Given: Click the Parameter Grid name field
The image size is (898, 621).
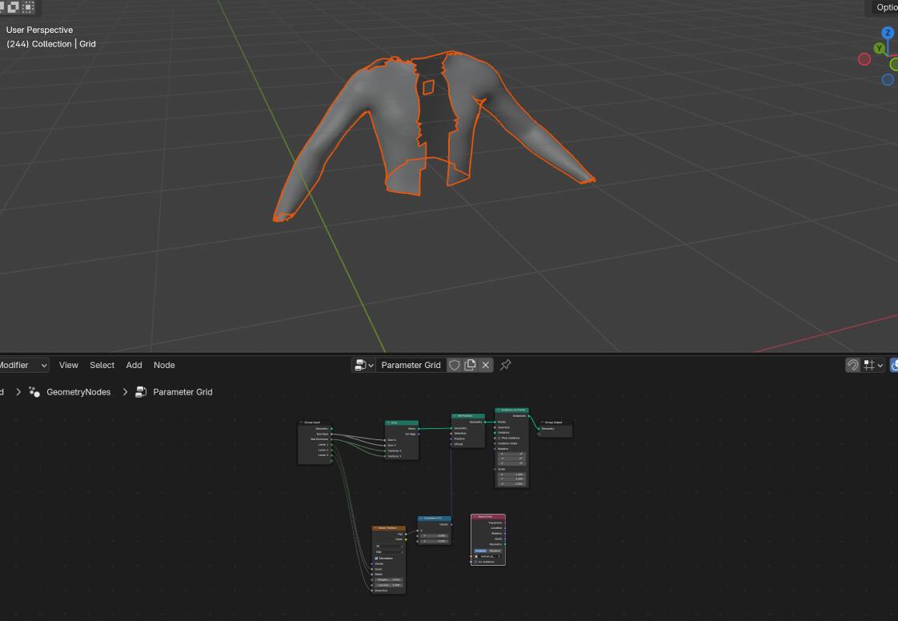Looking at the screenshot, I should coord(411,365).
